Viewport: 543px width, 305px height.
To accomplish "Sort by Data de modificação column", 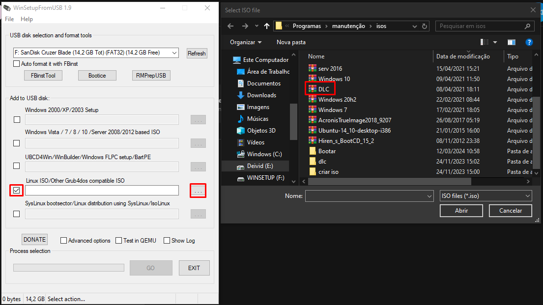I will click(x=463, y=56).
